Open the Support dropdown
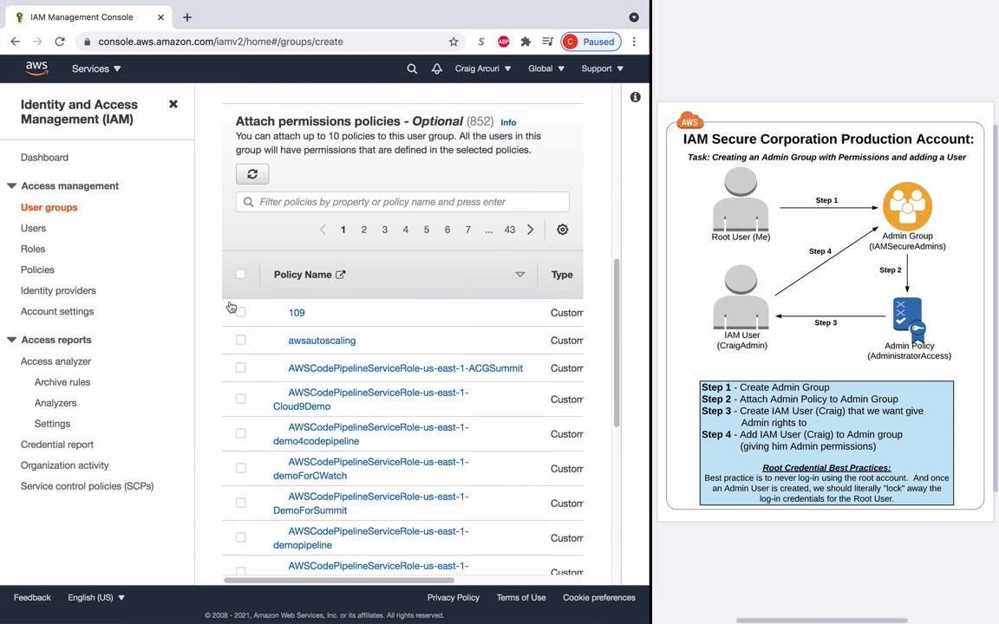 [x=602, y=68]
